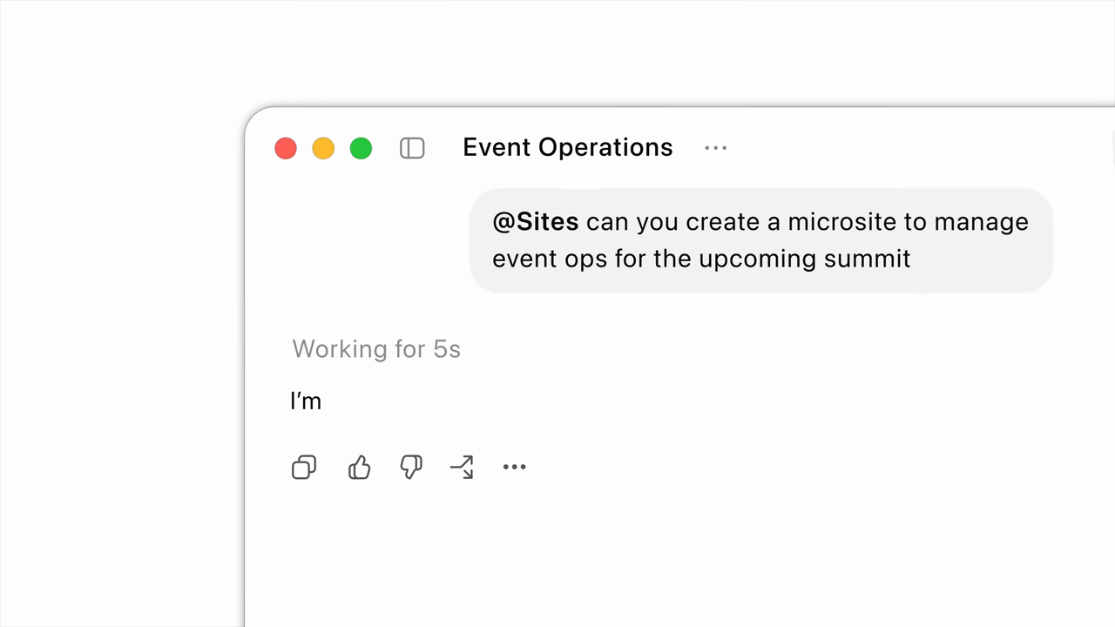Click the user message bubble
The width and height of the screenshot is (1115, 627).
click(x=761, y=240)
